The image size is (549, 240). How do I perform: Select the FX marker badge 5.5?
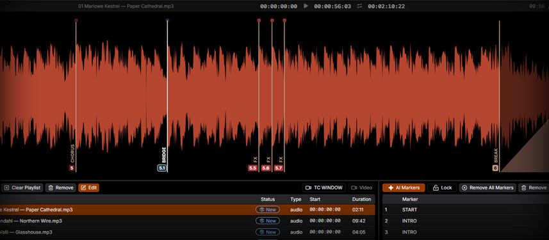click(252, 168)
